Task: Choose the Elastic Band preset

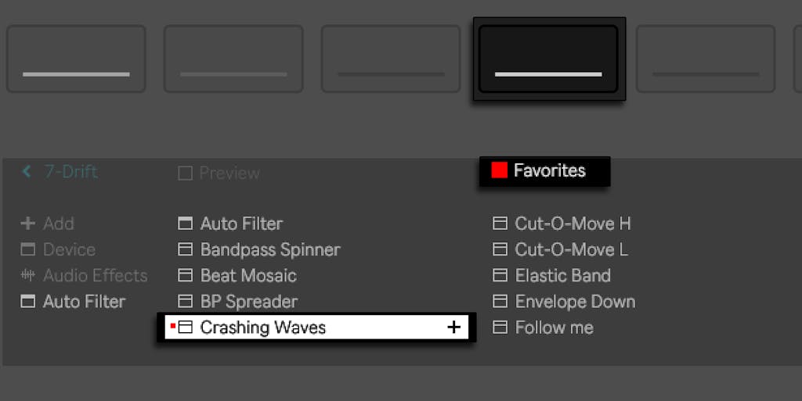Action: 562,276
